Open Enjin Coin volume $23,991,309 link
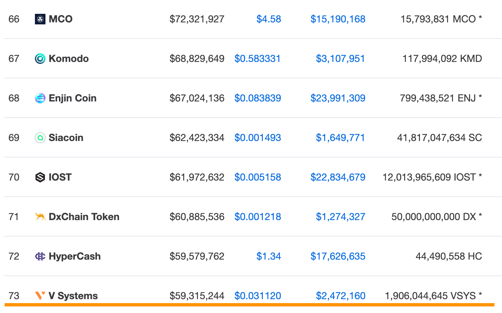Image resolution: width=502 pixels, height=313 pixels. (338, 98)
